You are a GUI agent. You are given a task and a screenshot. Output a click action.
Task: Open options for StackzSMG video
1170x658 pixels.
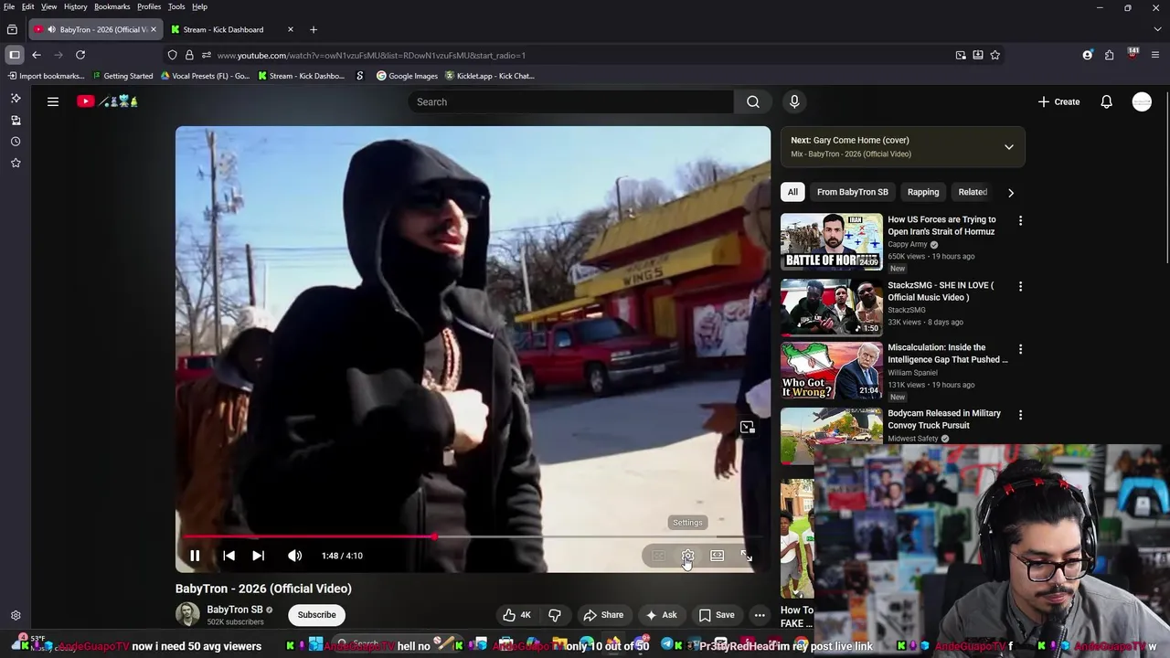pos(1020,286)
